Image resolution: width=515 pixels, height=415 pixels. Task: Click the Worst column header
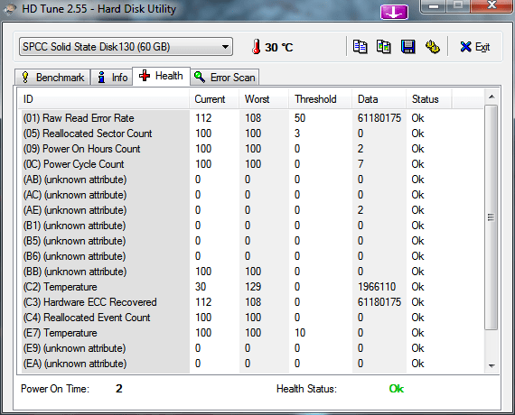pyautogui.click(x=264, y=99)
